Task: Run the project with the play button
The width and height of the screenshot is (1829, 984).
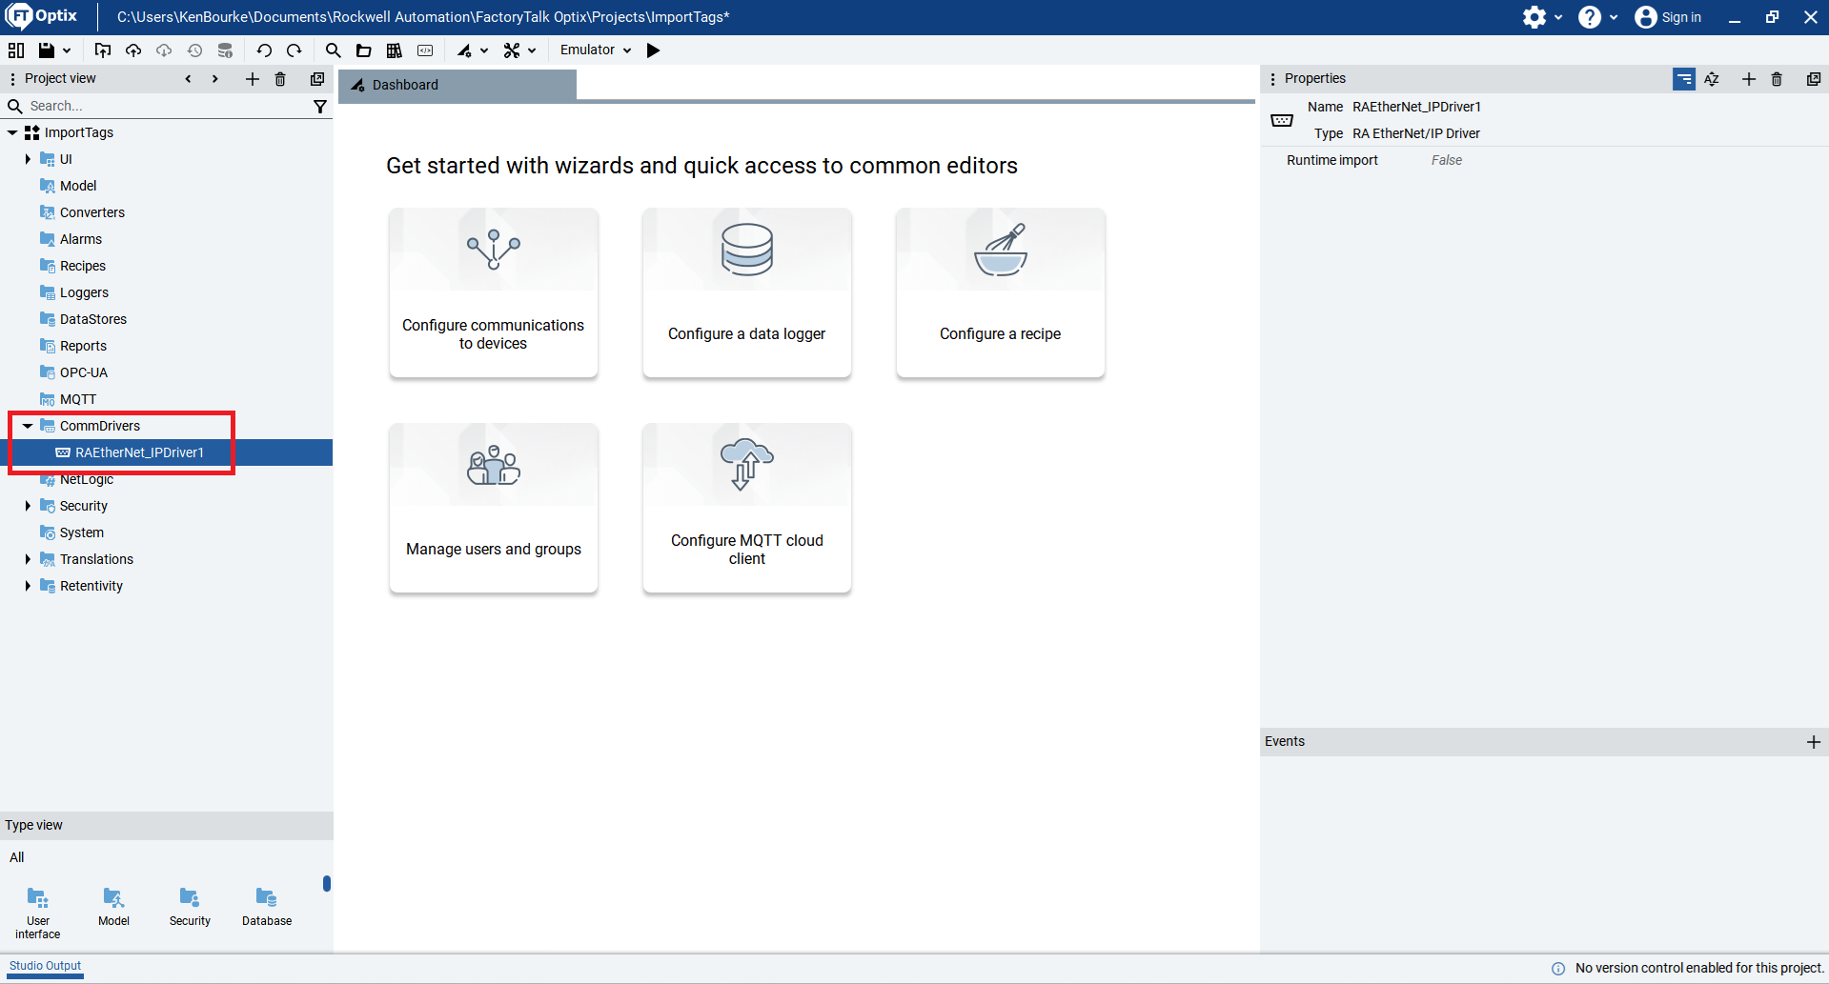Action: click(654, 50)
